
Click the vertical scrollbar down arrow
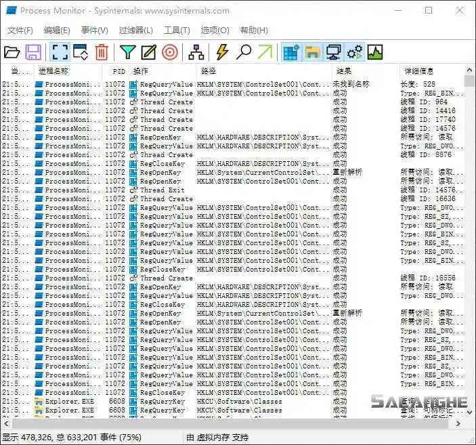tap(469, 412)
